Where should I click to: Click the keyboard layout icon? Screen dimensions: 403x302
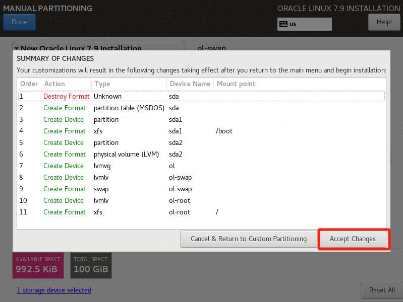click(x=283, y=24)
